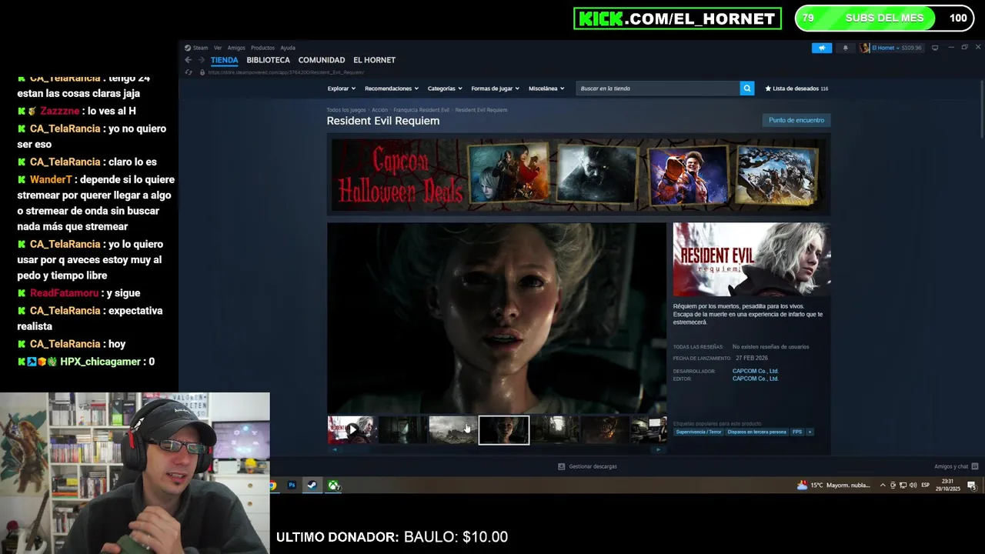985x554 pixels.
Task: Select the highlighted face screenshot thumbnail
Action: 504,430
